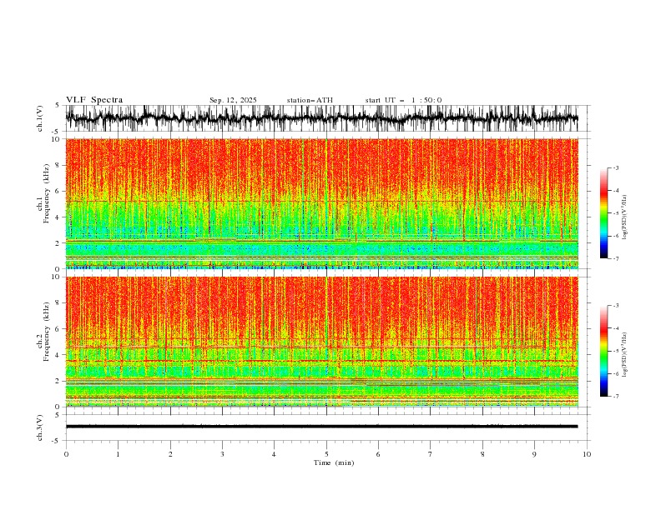Click the "5" voltage tick of ch.1 waveform

click(x=58, y=105)
